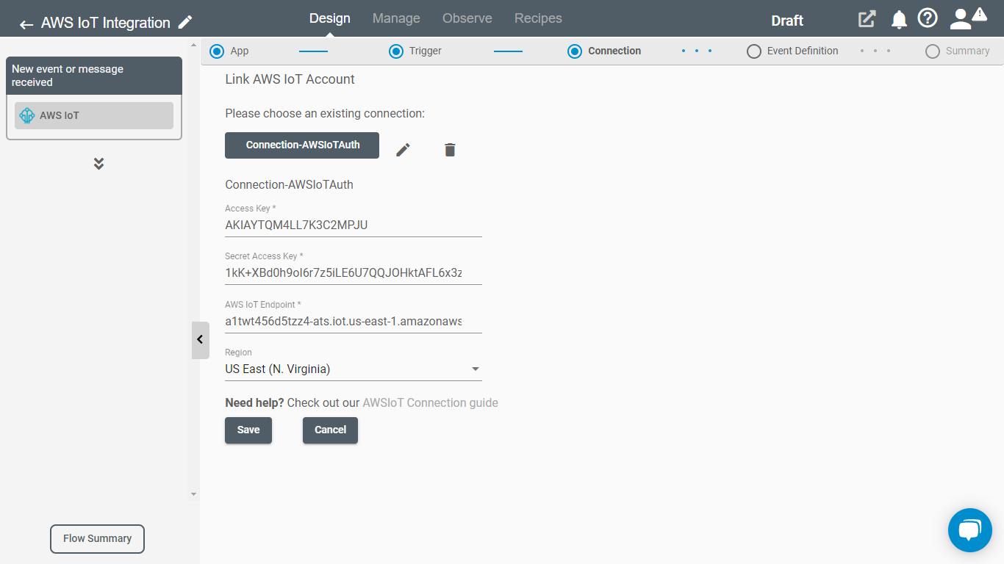
Task: Click the sidebar scroll up arrow
Action: point(194,43)
